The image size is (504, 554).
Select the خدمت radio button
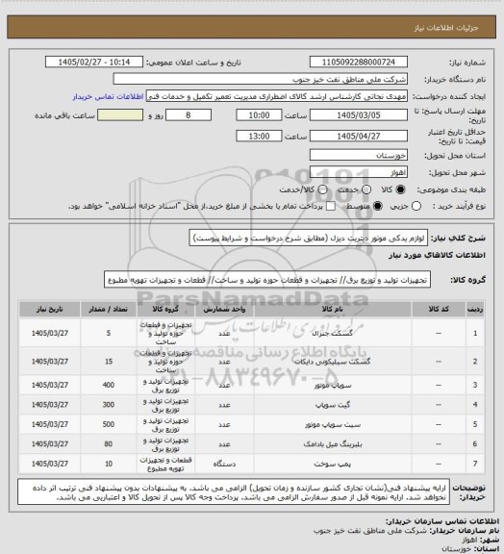(x=366, y=189)
